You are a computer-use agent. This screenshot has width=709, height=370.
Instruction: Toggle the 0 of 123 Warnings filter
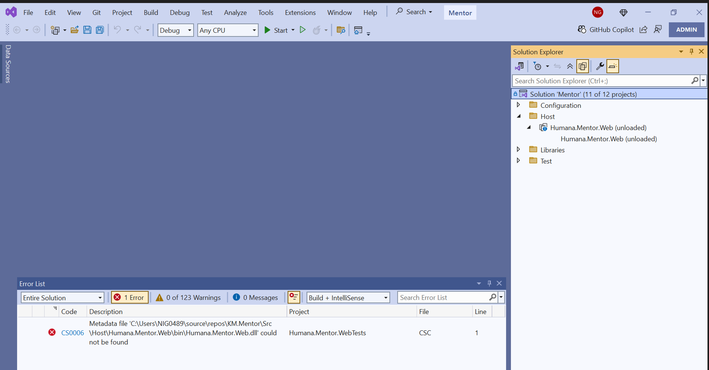pos(188,297)
